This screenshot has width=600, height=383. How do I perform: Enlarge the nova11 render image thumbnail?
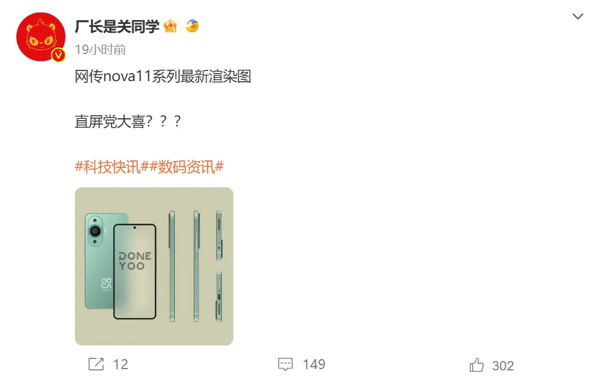click(154, 266)
